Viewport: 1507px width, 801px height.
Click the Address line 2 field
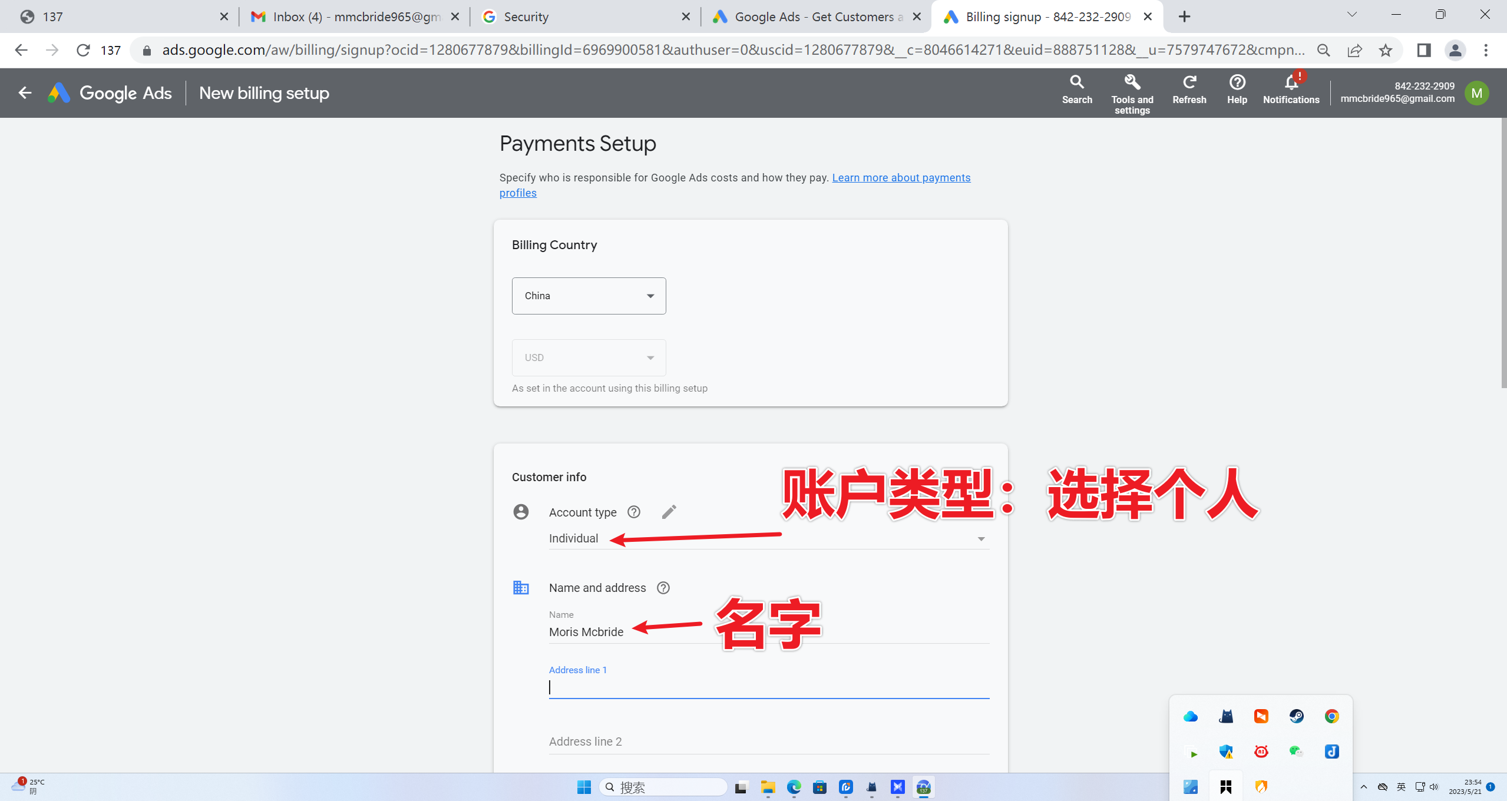pos(768,742)
